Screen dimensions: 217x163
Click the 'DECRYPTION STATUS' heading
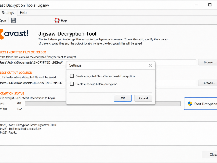(12, 93)
